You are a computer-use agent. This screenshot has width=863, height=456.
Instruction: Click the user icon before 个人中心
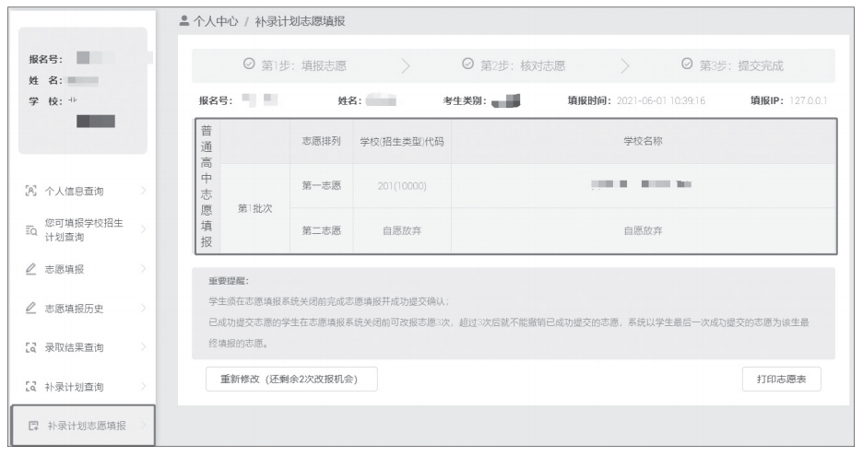pos(184,21)
